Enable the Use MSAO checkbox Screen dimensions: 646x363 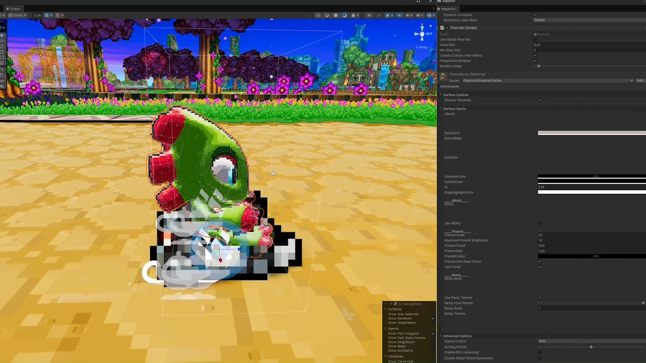pos(539,223)
